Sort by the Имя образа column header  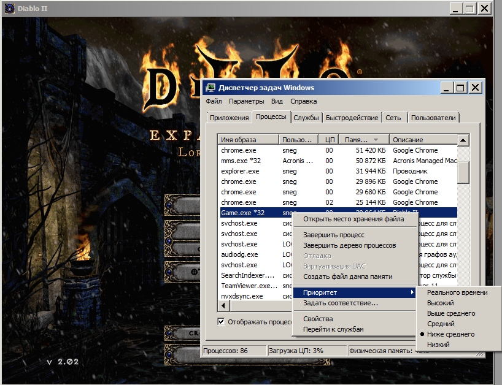249,140
